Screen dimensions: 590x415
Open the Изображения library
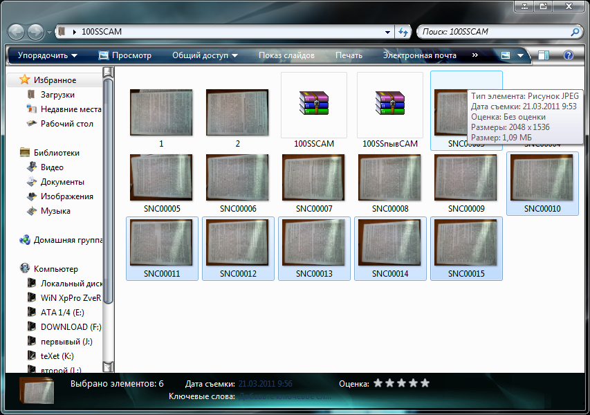(66, 196)
